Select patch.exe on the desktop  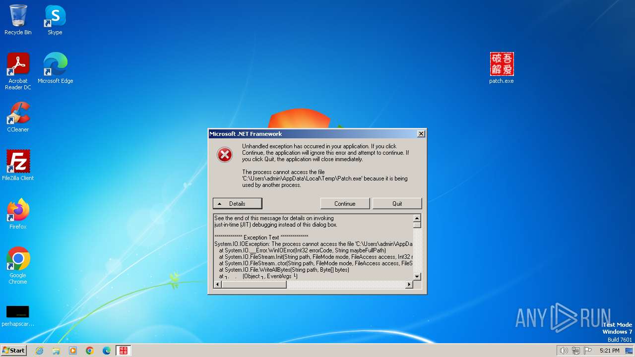pyautogui.click(x=502, y=68)
